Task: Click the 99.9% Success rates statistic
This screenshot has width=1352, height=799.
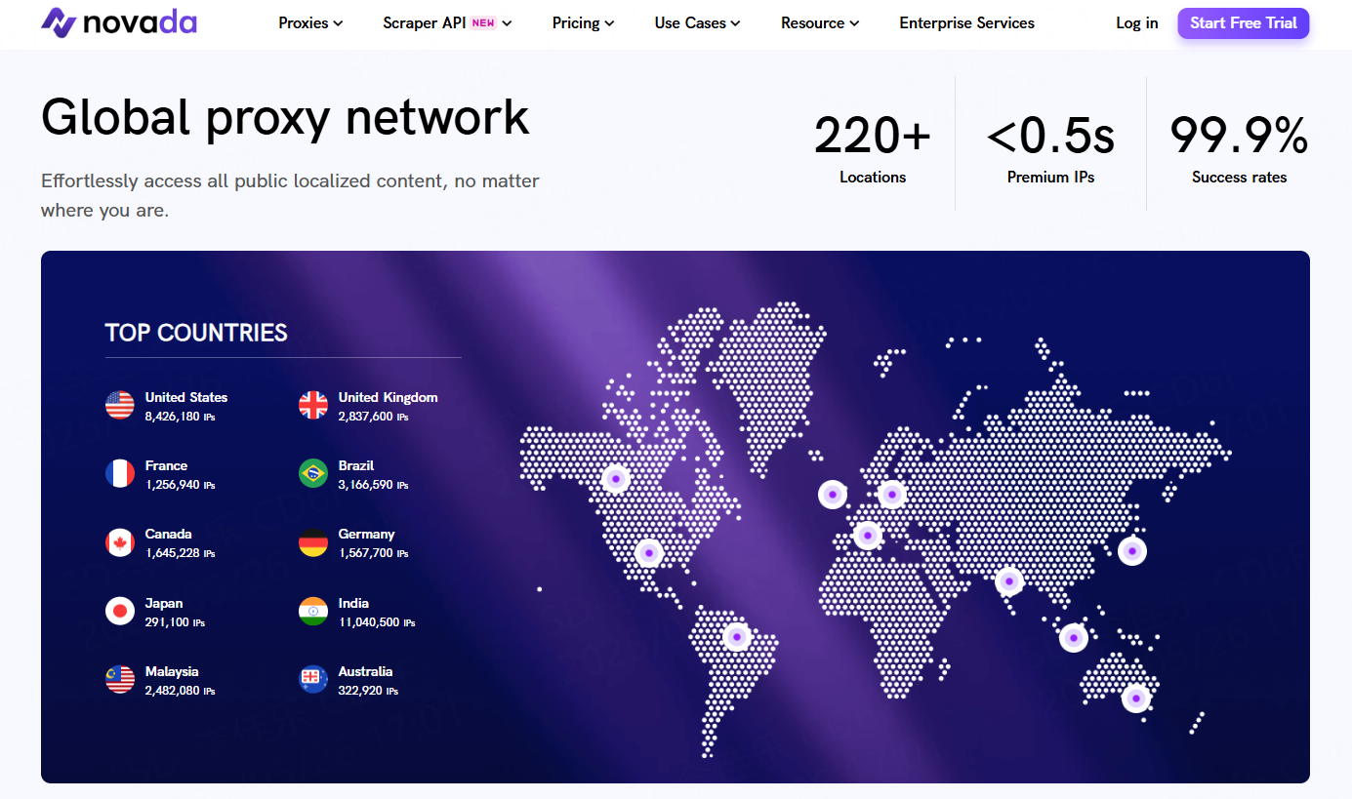Action: (1239, 147)
